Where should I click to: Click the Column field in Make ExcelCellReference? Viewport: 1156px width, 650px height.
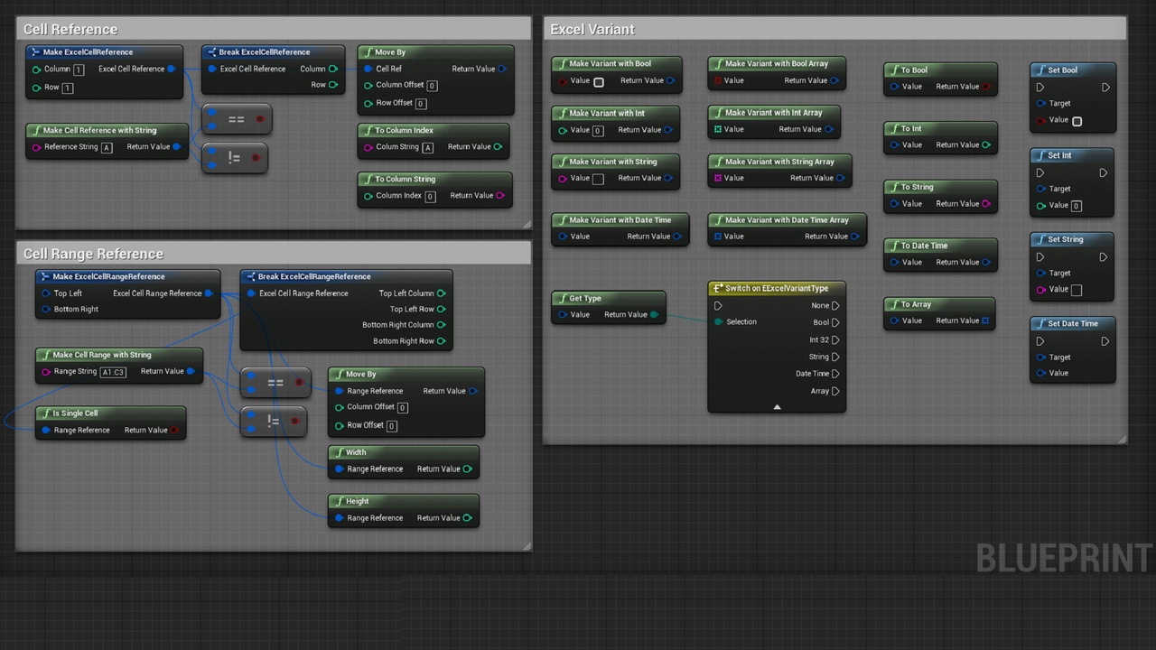coord(79,70)
